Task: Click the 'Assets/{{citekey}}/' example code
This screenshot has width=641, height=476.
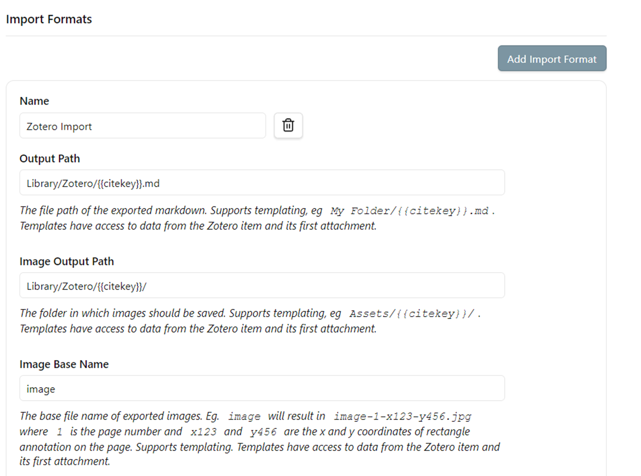Action: coord(412,314)
